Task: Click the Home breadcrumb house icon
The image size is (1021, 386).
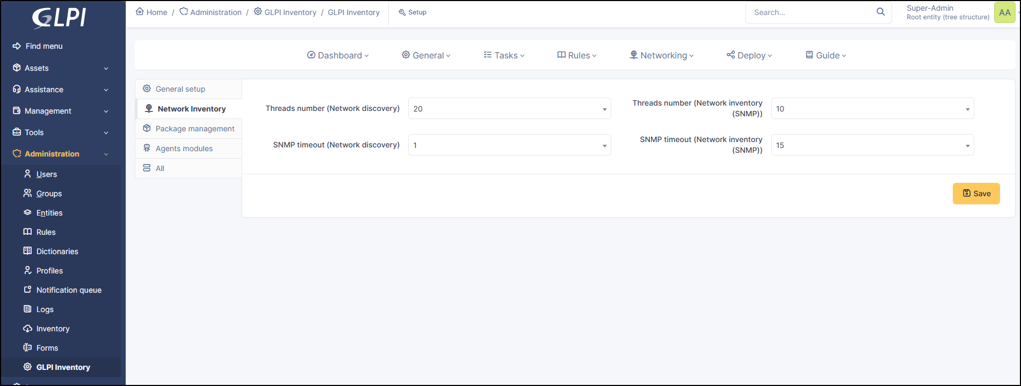Action: pos(140,11)
